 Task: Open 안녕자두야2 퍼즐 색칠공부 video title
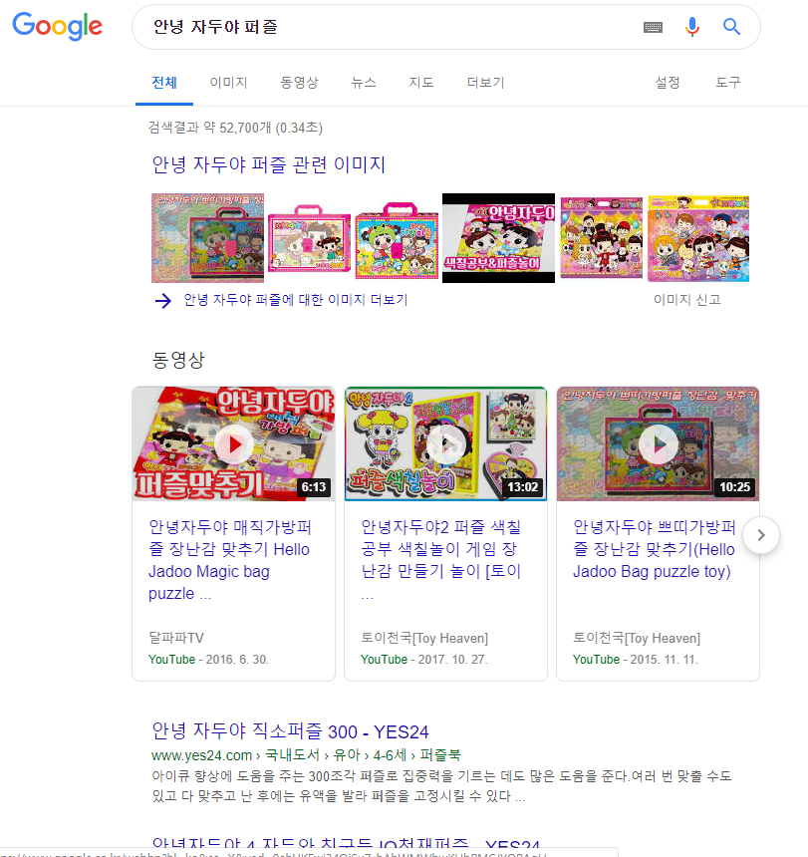click(441, 560)
